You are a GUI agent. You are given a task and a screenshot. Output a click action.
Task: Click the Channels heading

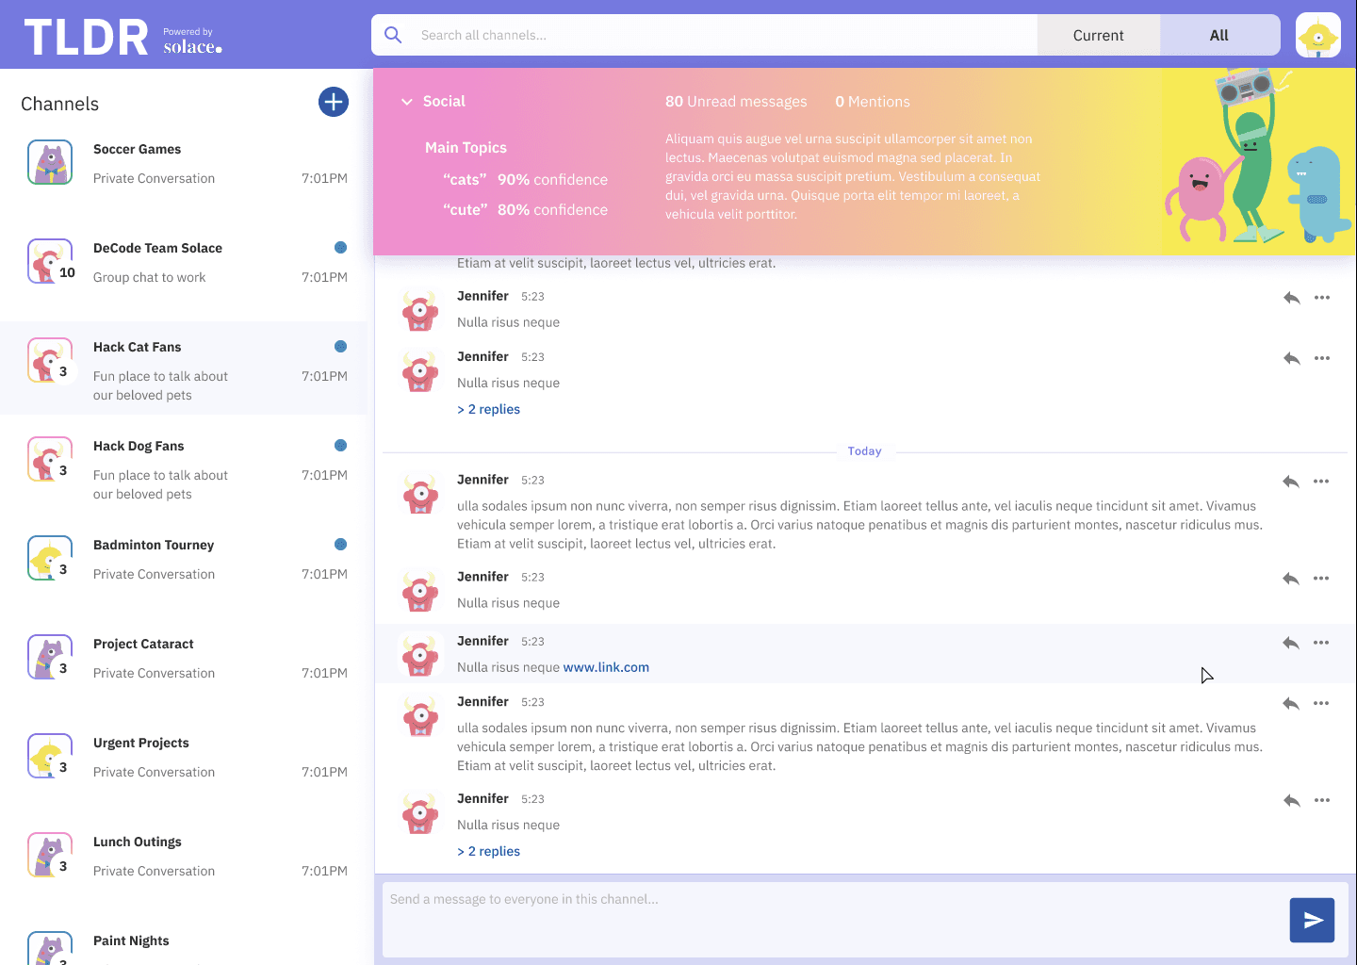pyautogui.click(x=59, y=104)
